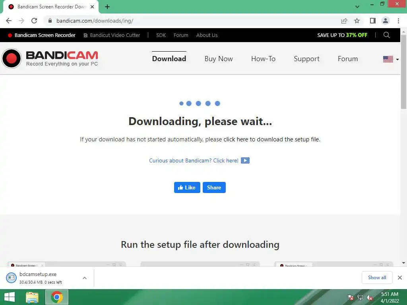The image size is (407, 305).
Task: Open a new browser tab
Action: tap(107, 7)
